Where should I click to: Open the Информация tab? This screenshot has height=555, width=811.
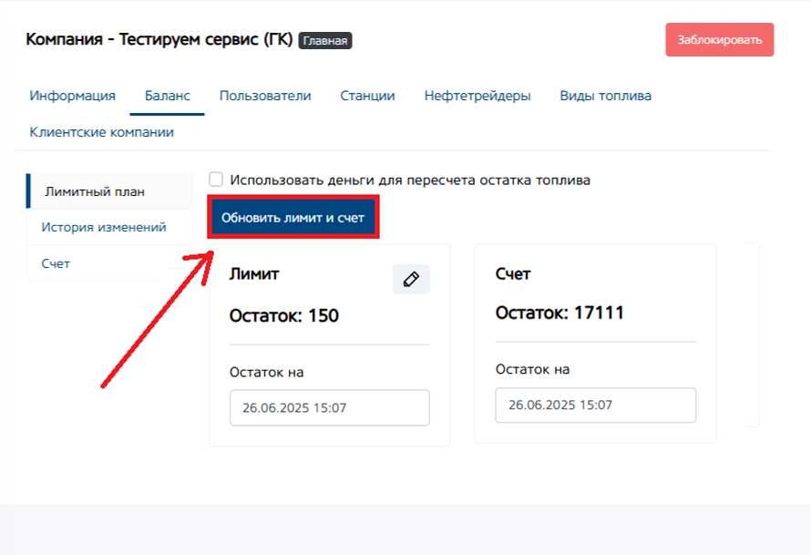(72, 96)
